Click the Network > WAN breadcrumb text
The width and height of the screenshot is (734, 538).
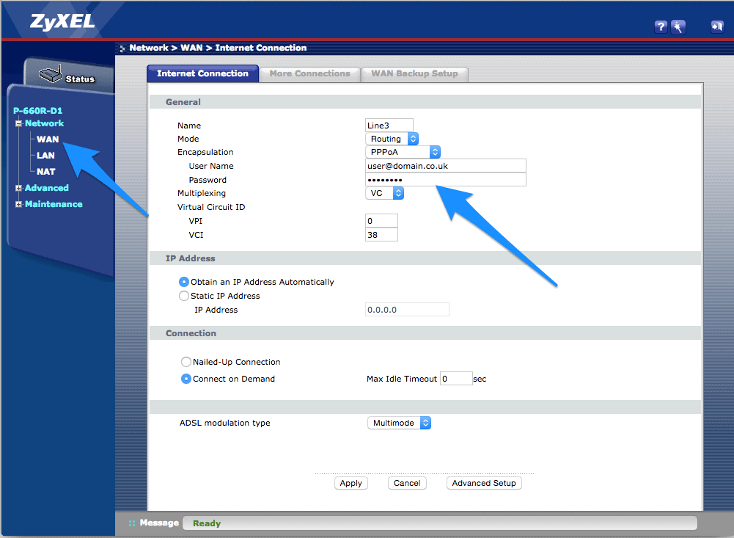[166, 48]
